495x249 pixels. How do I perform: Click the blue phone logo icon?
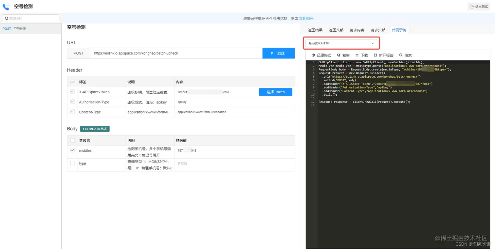tap(7, 6)
